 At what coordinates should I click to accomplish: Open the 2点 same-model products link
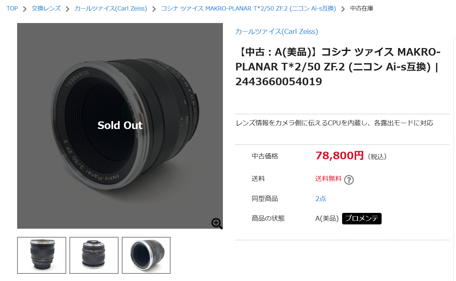321,199
